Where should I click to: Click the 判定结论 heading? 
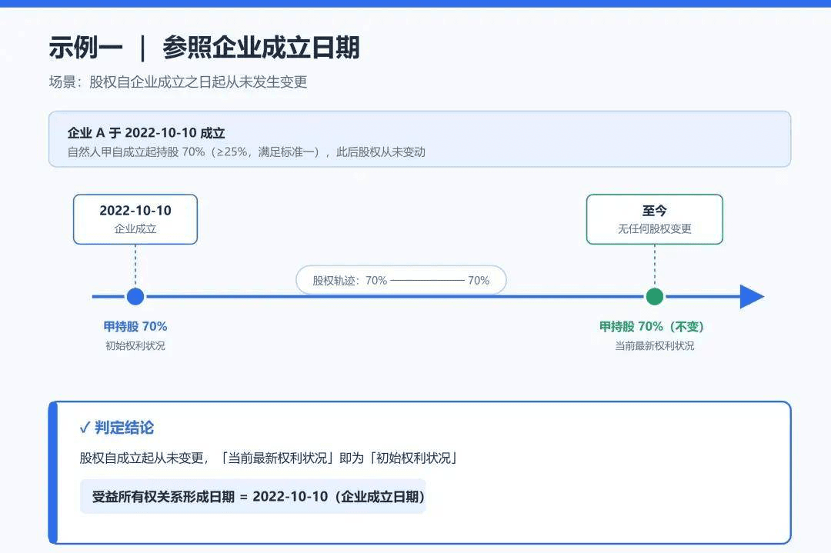point(124,428)
